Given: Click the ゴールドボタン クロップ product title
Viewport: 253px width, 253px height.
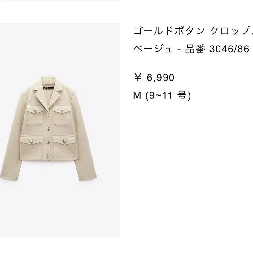Looking at the screenshot, I should coord(193,31).
